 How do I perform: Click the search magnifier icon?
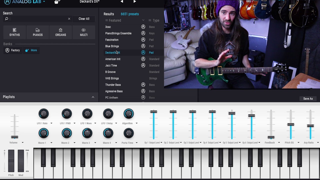click(6, 19)
